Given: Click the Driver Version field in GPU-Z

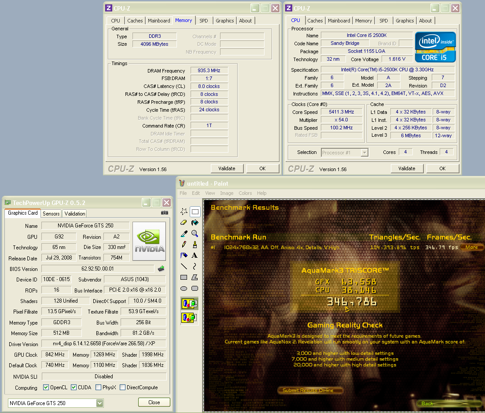Looking at the screenshot, I should (104, 344).
